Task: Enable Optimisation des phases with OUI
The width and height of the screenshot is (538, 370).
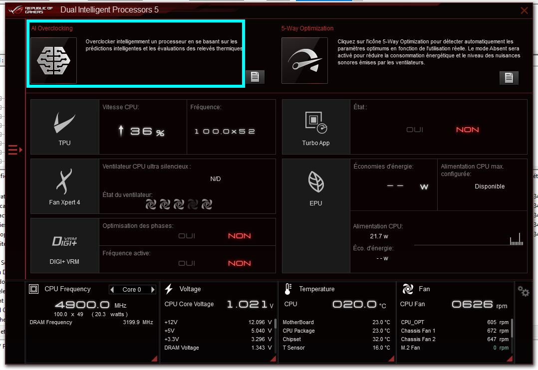Action: pyautogui.click(x=187, y=236)
